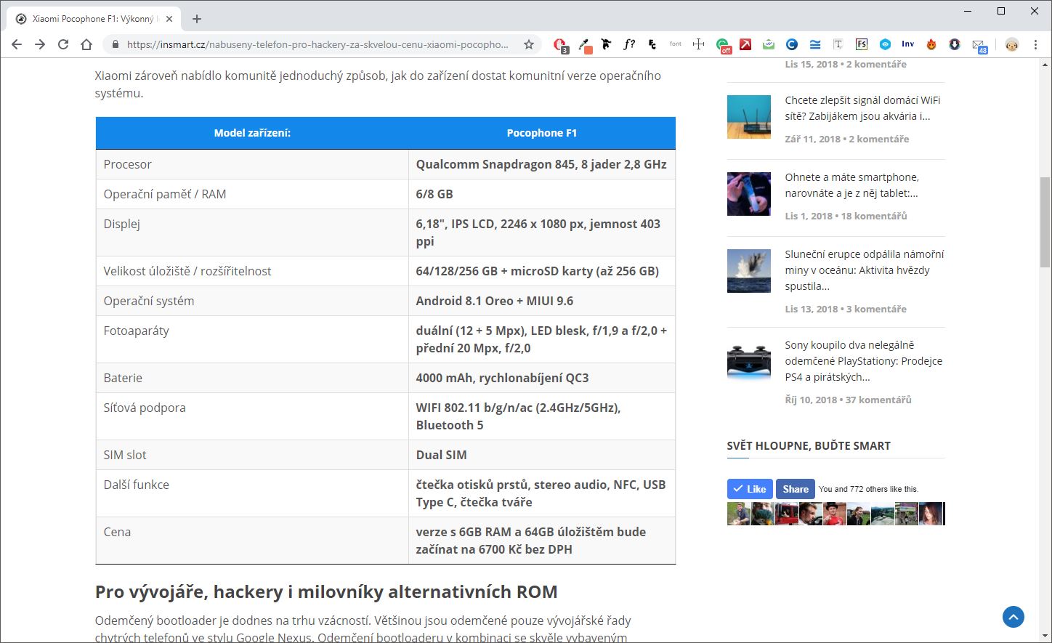The width and height of the screenshot is (1052, 643).
Task: Open the Chrome three-dot menu
Action: pos(1035,44)
